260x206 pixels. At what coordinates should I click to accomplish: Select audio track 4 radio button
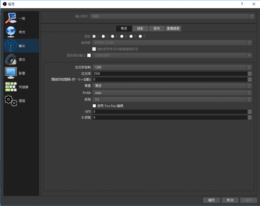point(122,36)
